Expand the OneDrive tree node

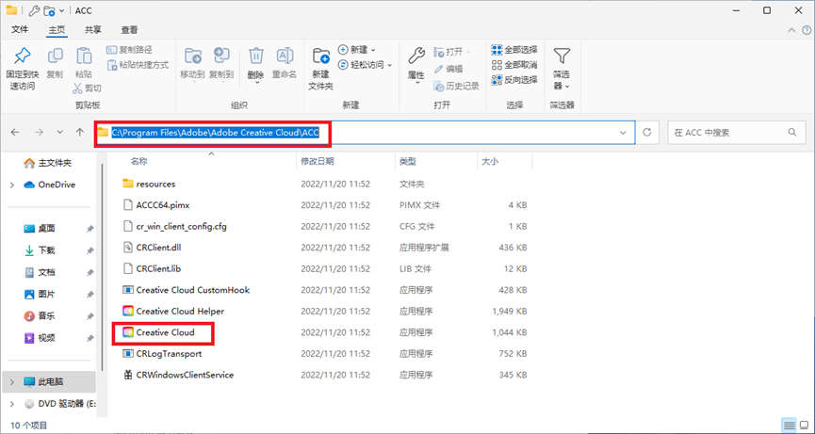click(x=11, y=185)
